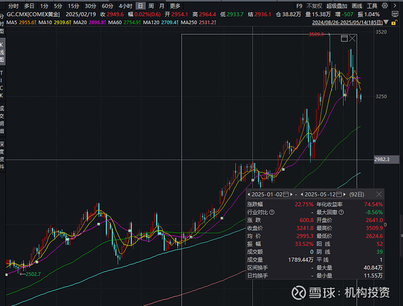Viewport: 403px width, 306px height.
Task: Click the 最大量 value 40.84万
Action: pos(373,268)
